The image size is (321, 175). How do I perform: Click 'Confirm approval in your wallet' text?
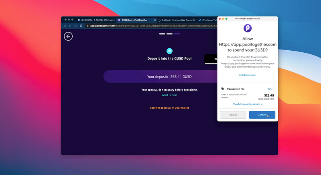169,108
